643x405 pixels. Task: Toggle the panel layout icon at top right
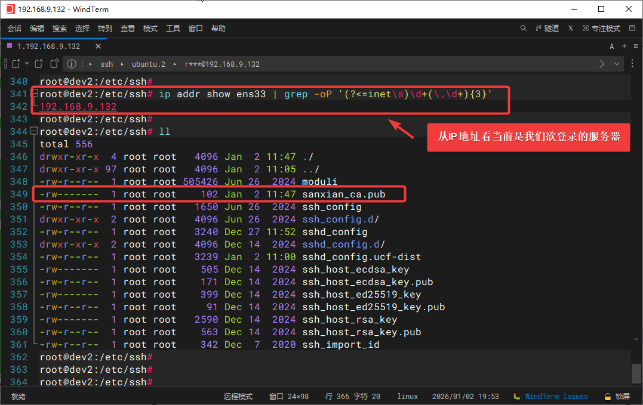pos(633,28)
